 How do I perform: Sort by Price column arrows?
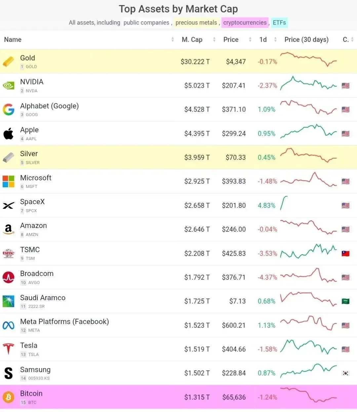coord(250,40)
